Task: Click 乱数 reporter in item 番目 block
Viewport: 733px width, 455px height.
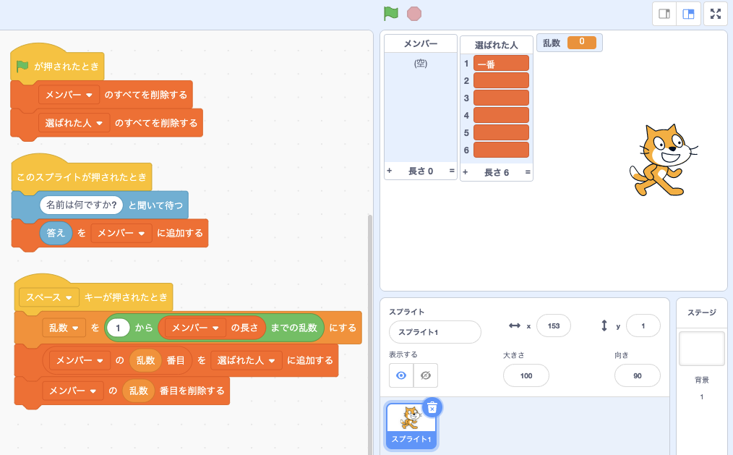Action: [x=145, y=360]
